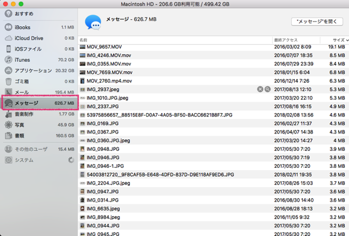Select the アプリケーション sidebar icon

[9, 71]
